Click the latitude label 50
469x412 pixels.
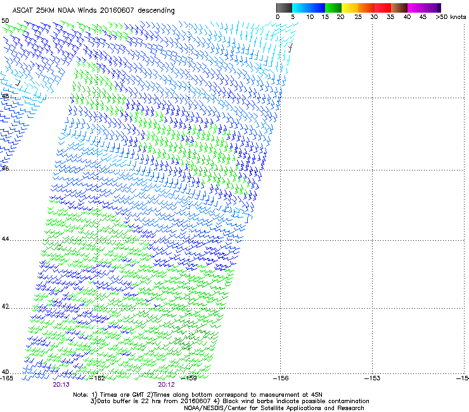coord(5,21)
